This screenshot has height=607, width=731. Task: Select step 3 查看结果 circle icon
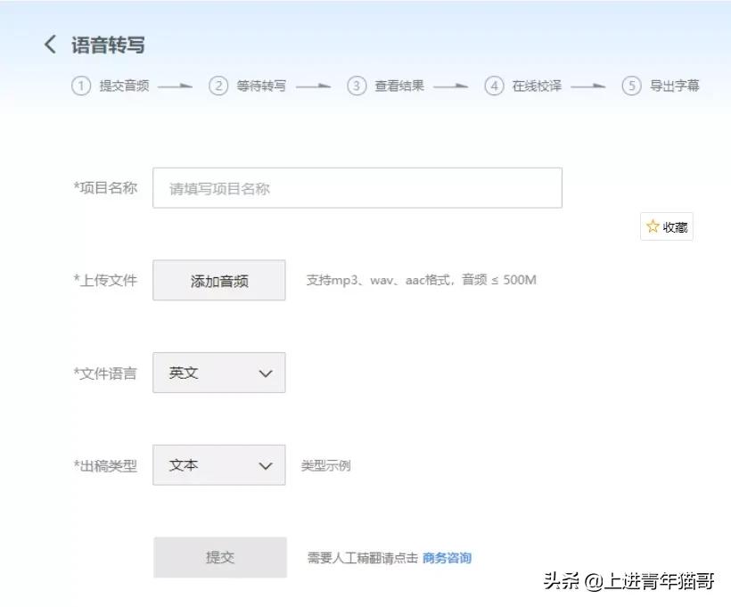click(357, 86)
